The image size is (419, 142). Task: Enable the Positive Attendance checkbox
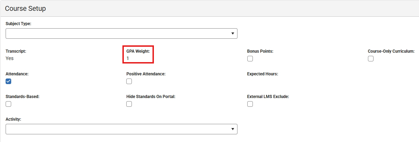click(x=129, y=81)
